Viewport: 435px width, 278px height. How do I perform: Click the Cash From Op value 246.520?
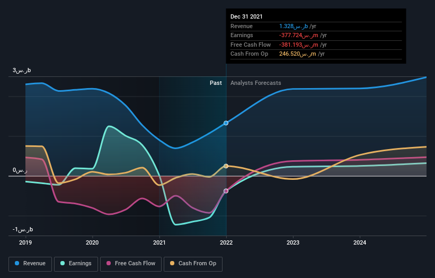tap(297, 54)
